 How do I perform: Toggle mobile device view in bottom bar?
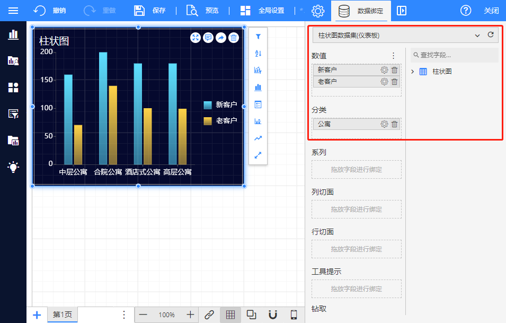[x=294, y=315]
